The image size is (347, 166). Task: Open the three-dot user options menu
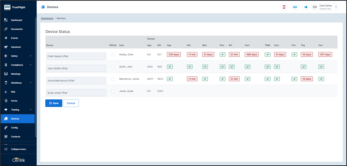click(336, 7)
